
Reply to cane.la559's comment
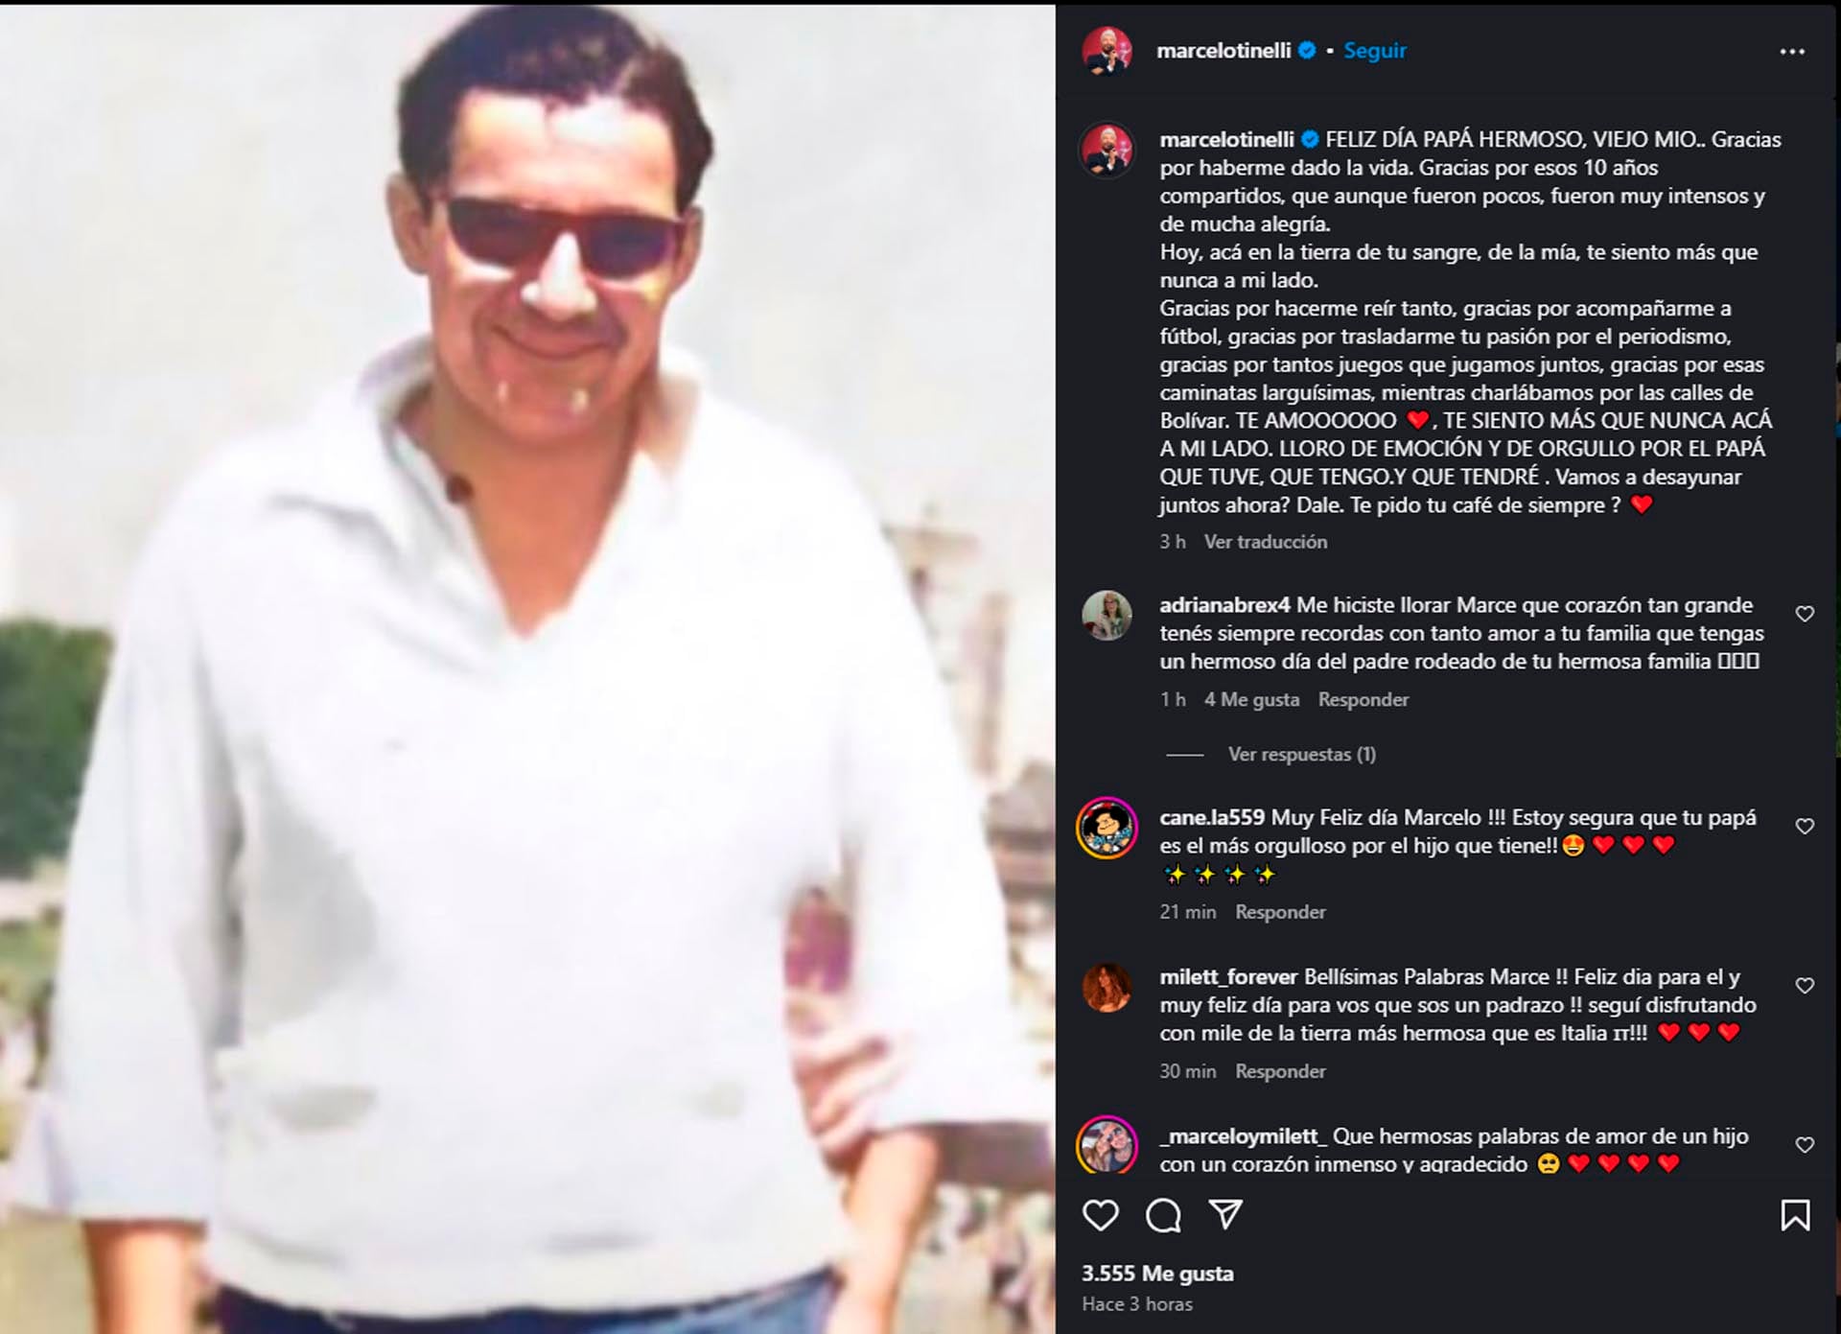click(x=1280, y=912)
